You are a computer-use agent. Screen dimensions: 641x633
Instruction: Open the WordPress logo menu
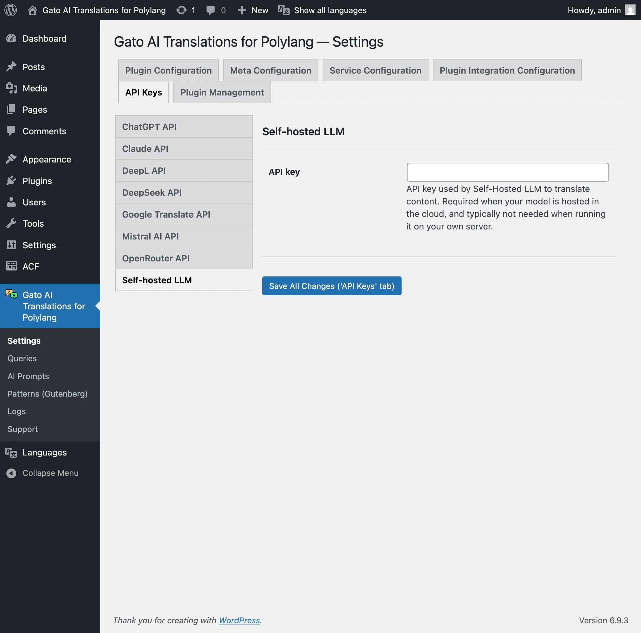click(x=10, y=10)
